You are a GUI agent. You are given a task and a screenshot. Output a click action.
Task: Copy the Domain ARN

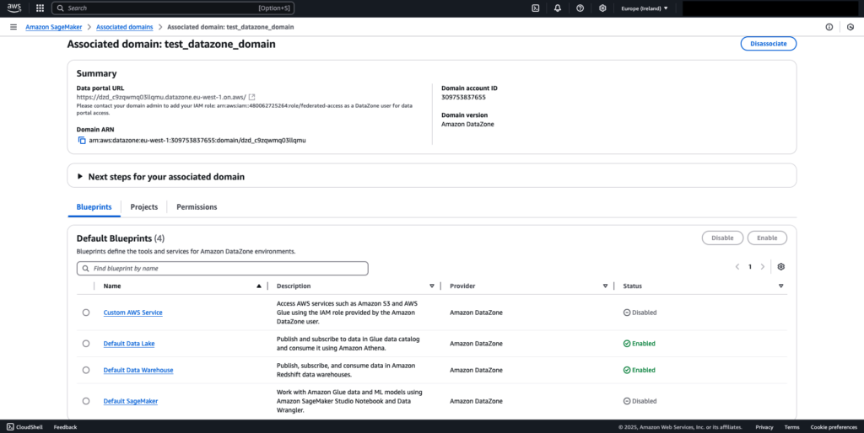[x=82, y=141]
